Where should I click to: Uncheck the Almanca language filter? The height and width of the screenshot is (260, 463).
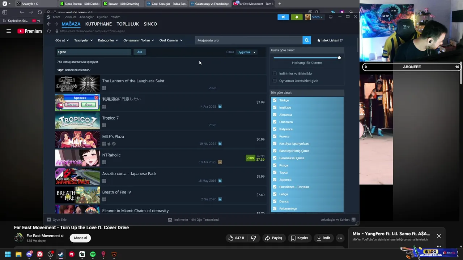[275, 114]
